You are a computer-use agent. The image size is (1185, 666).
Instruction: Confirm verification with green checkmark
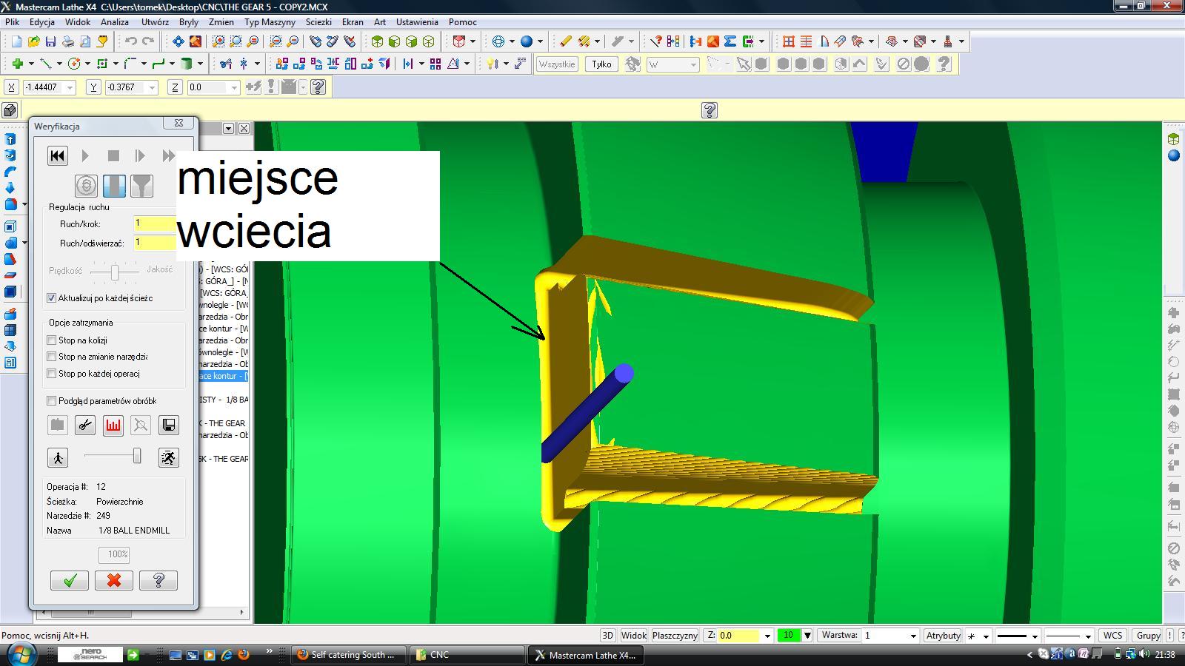70,580
